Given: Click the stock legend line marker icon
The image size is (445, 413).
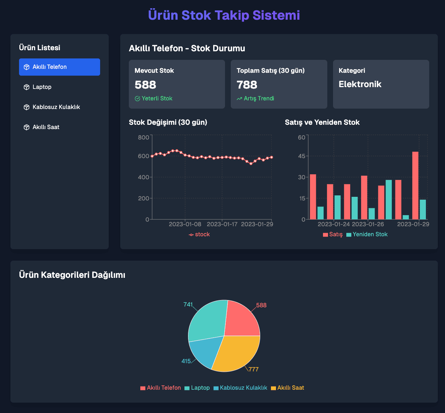Looking at the screenshot, I should click(191, 235).
